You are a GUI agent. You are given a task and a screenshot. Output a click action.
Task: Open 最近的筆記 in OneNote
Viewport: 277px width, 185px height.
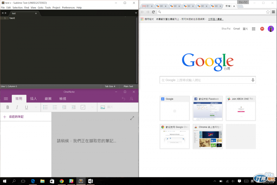(16, 117)
